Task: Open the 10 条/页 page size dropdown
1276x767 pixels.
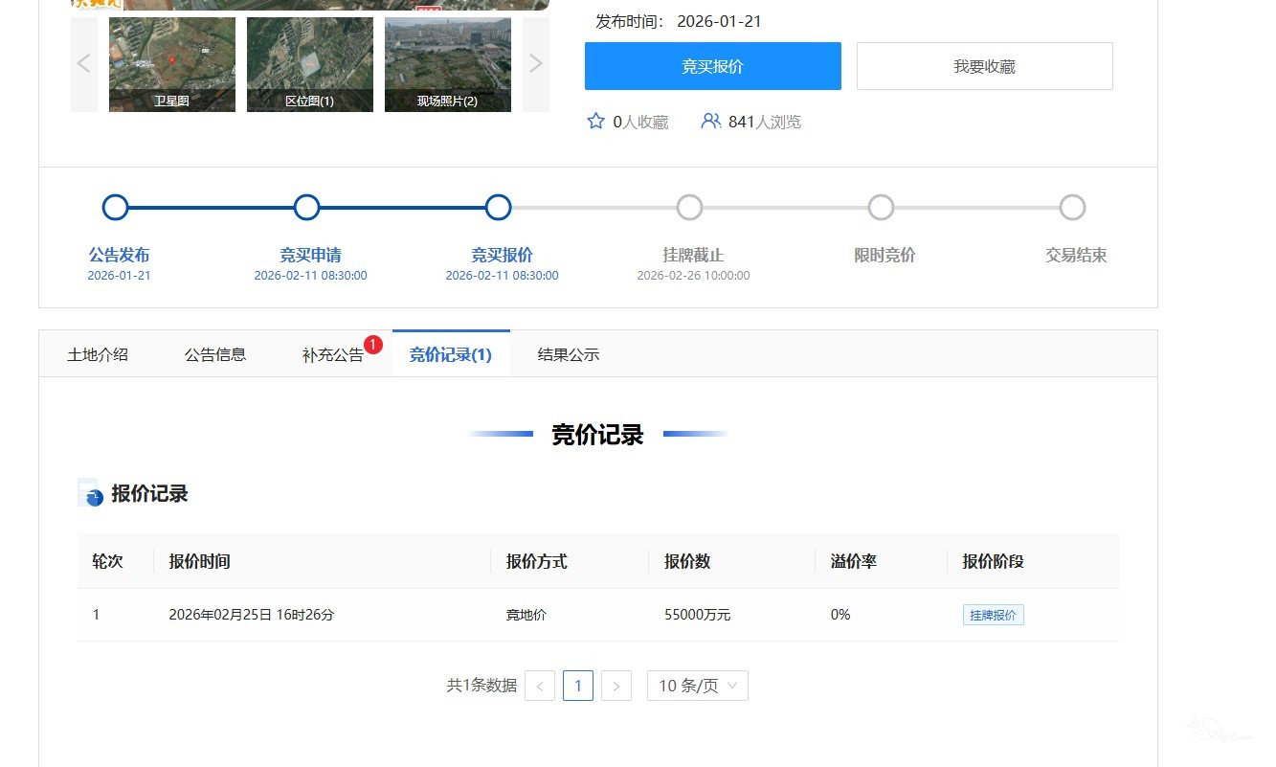Action: tap(698, 686)
